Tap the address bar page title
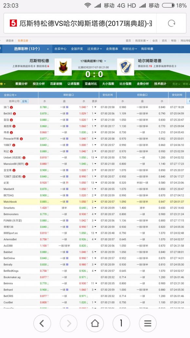The width and height of the screenshot is (190, 338). click(x=86, y=23)
